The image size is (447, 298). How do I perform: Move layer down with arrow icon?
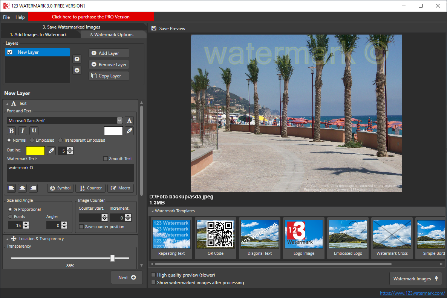[77, 70]
